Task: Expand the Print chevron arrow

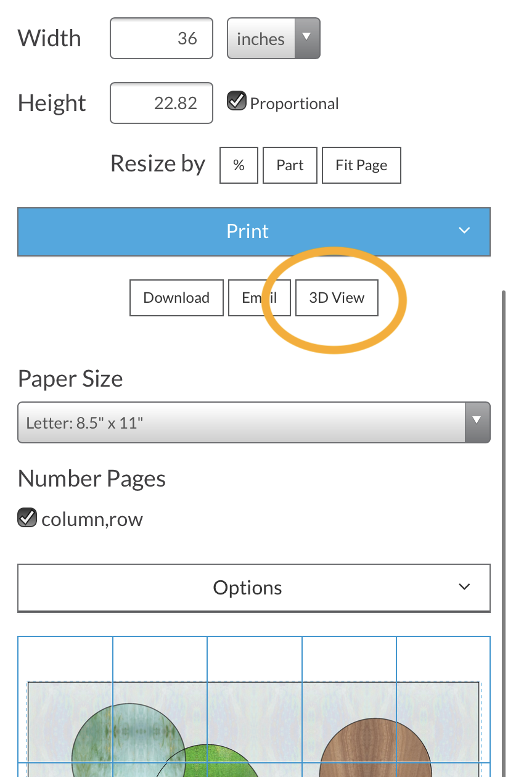Action: tap(464, 231)
